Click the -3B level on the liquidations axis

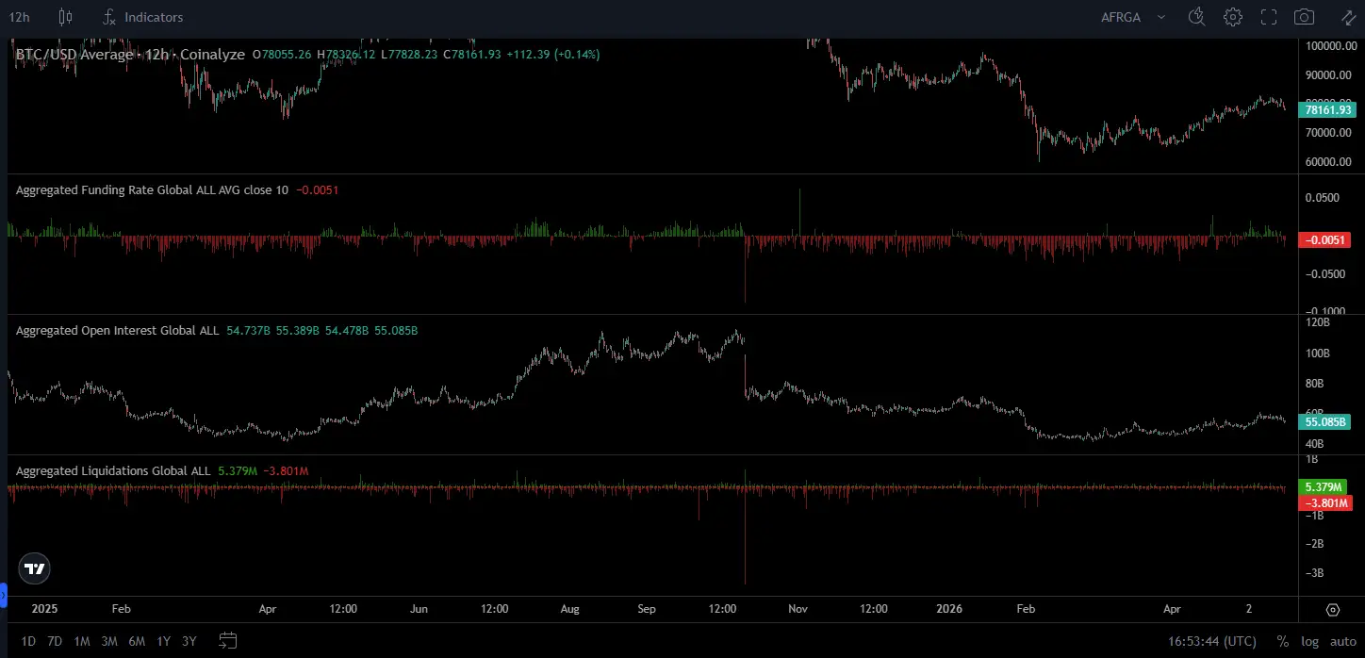coord(1314,573)
